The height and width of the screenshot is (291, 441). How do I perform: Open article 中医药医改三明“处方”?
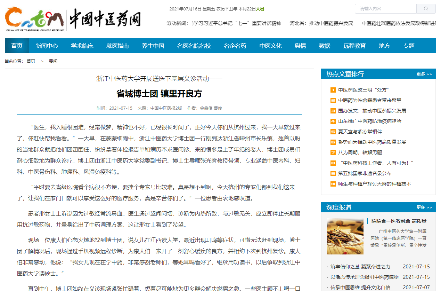pos(363,90)
